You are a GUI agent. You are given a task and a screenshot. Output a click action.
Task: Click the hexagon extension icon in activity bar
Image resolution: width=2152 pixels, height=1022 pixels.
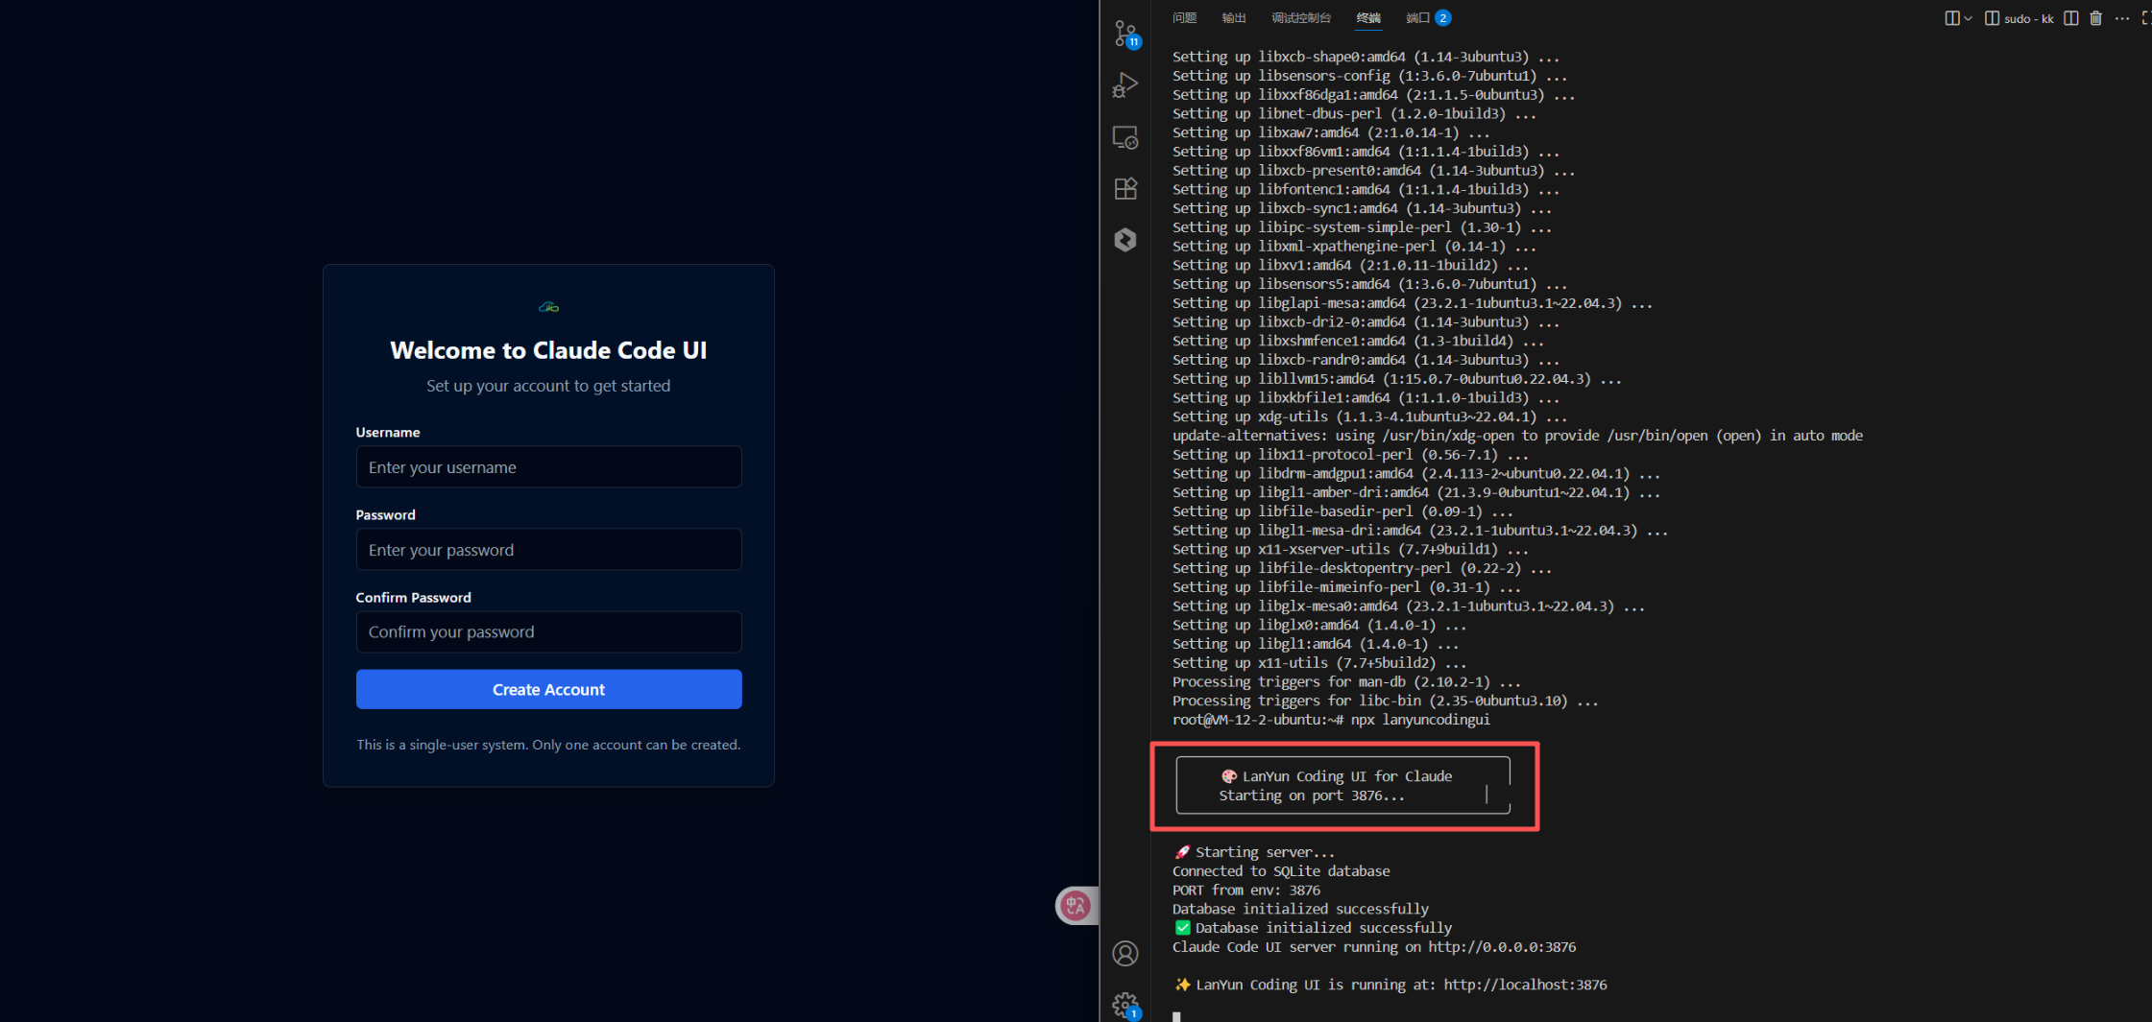[1125, 239]
